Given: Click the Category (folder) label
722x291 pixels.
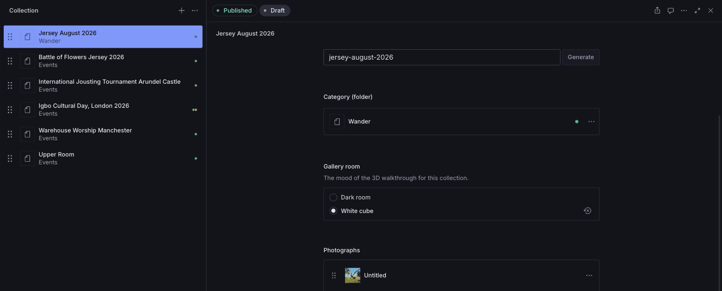Looking at the screenshot, I should pos(348,97).
